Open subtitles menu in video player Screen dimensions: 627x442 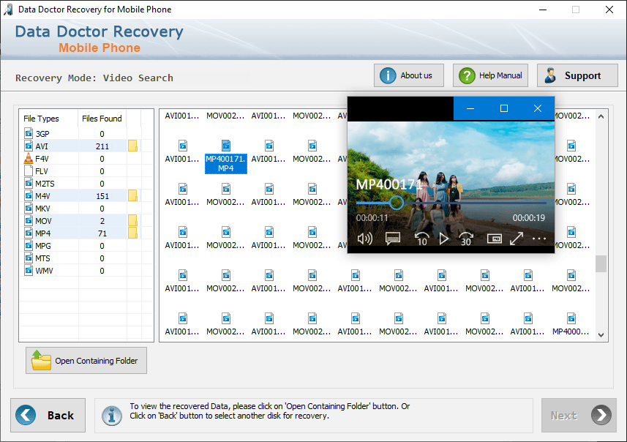393,239
